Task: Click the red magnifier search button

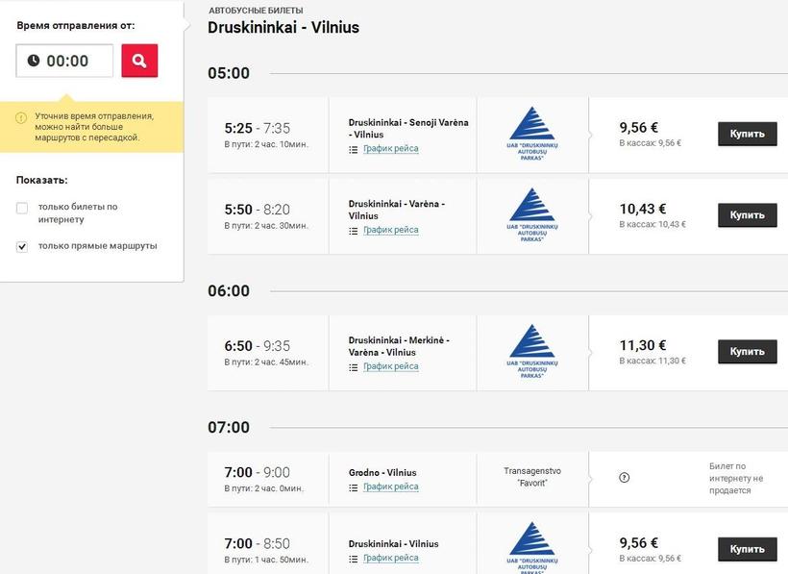Action: [139, 61]
